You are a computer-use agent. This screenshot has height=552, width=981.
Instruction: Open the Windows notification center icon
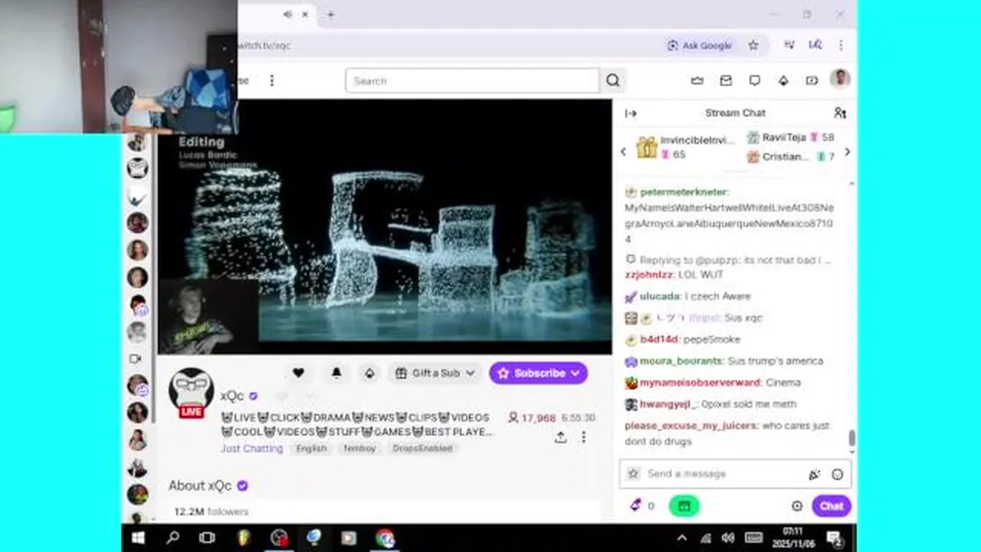[x=834, y=538]
